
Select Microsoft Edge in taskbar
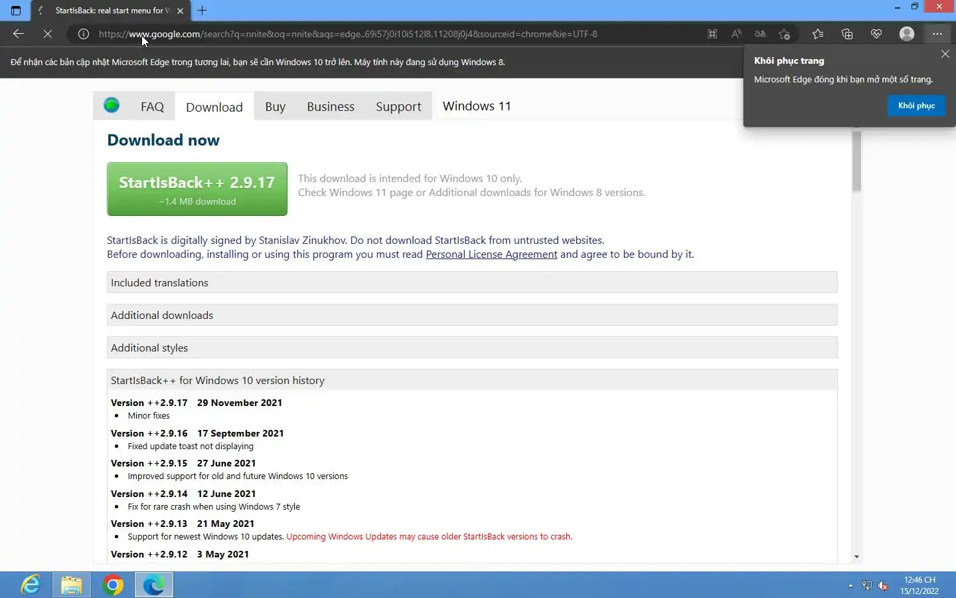click(154, 585)
